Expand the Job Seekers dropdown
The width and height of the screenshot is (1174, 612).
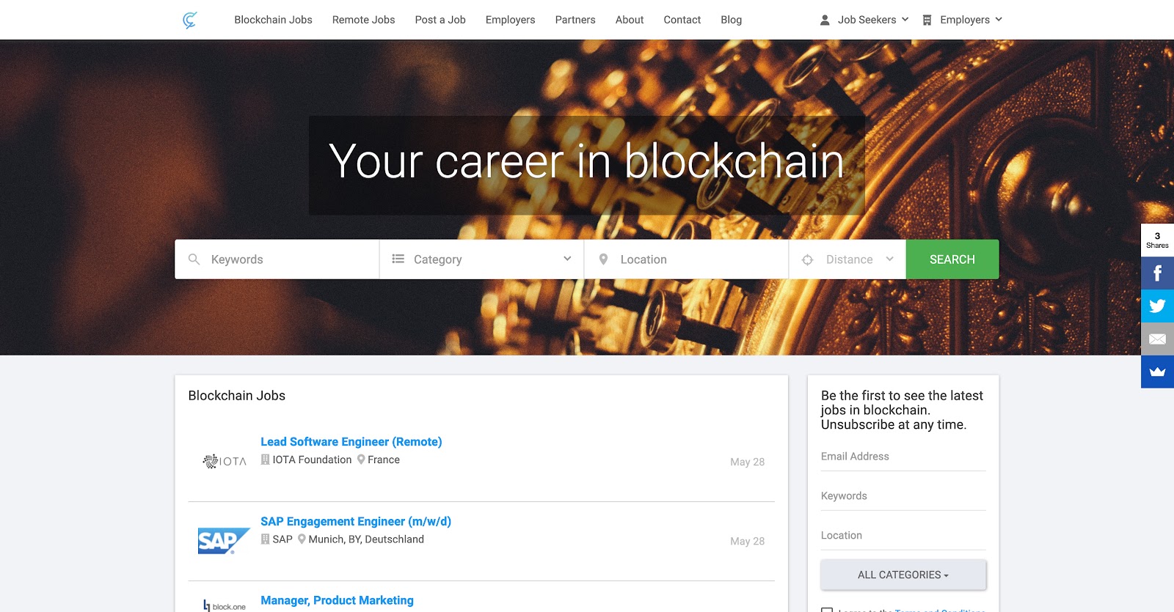864,20
